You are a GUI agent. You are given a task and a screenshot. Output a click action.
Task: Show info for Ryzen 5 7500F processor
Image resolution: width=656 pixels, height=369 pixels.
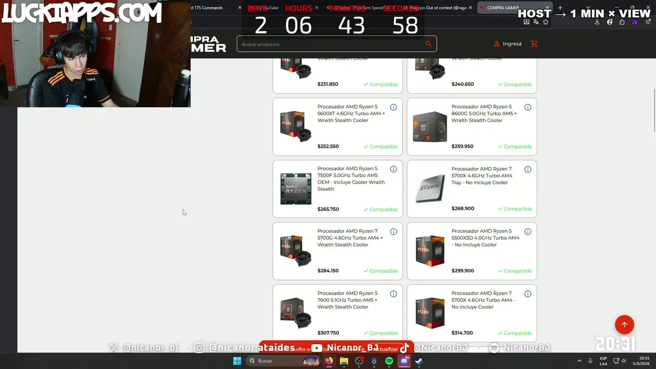tap(394, 169)
